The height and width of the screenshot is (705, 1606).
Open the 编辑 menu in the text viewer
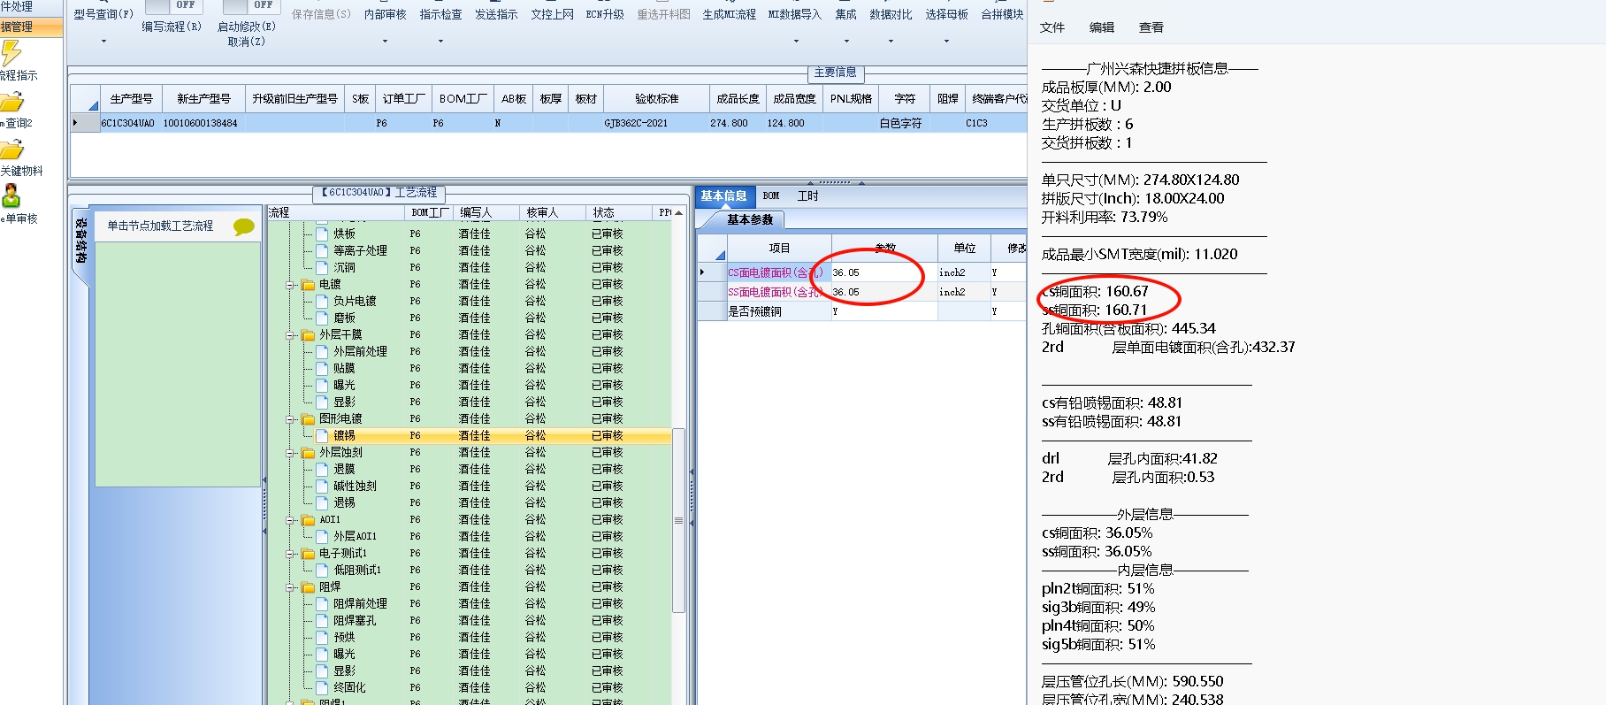click(x=1101, y=28)
